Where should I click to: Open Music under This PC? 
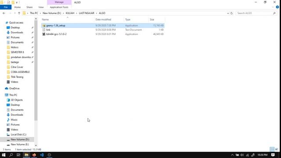[14, 120]
